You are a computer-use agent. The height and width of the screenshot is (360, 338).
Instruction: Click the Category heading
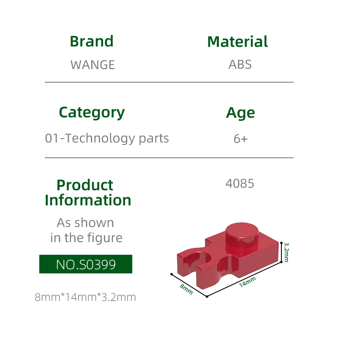pos(92,112)
